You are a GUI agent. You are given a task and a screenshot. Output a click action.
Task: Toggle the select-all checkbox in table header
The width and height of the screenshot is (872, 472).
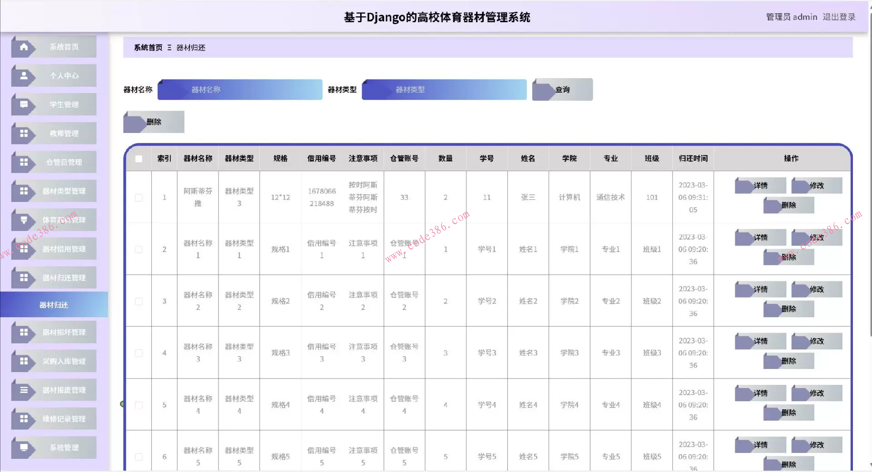coord(138,158)
